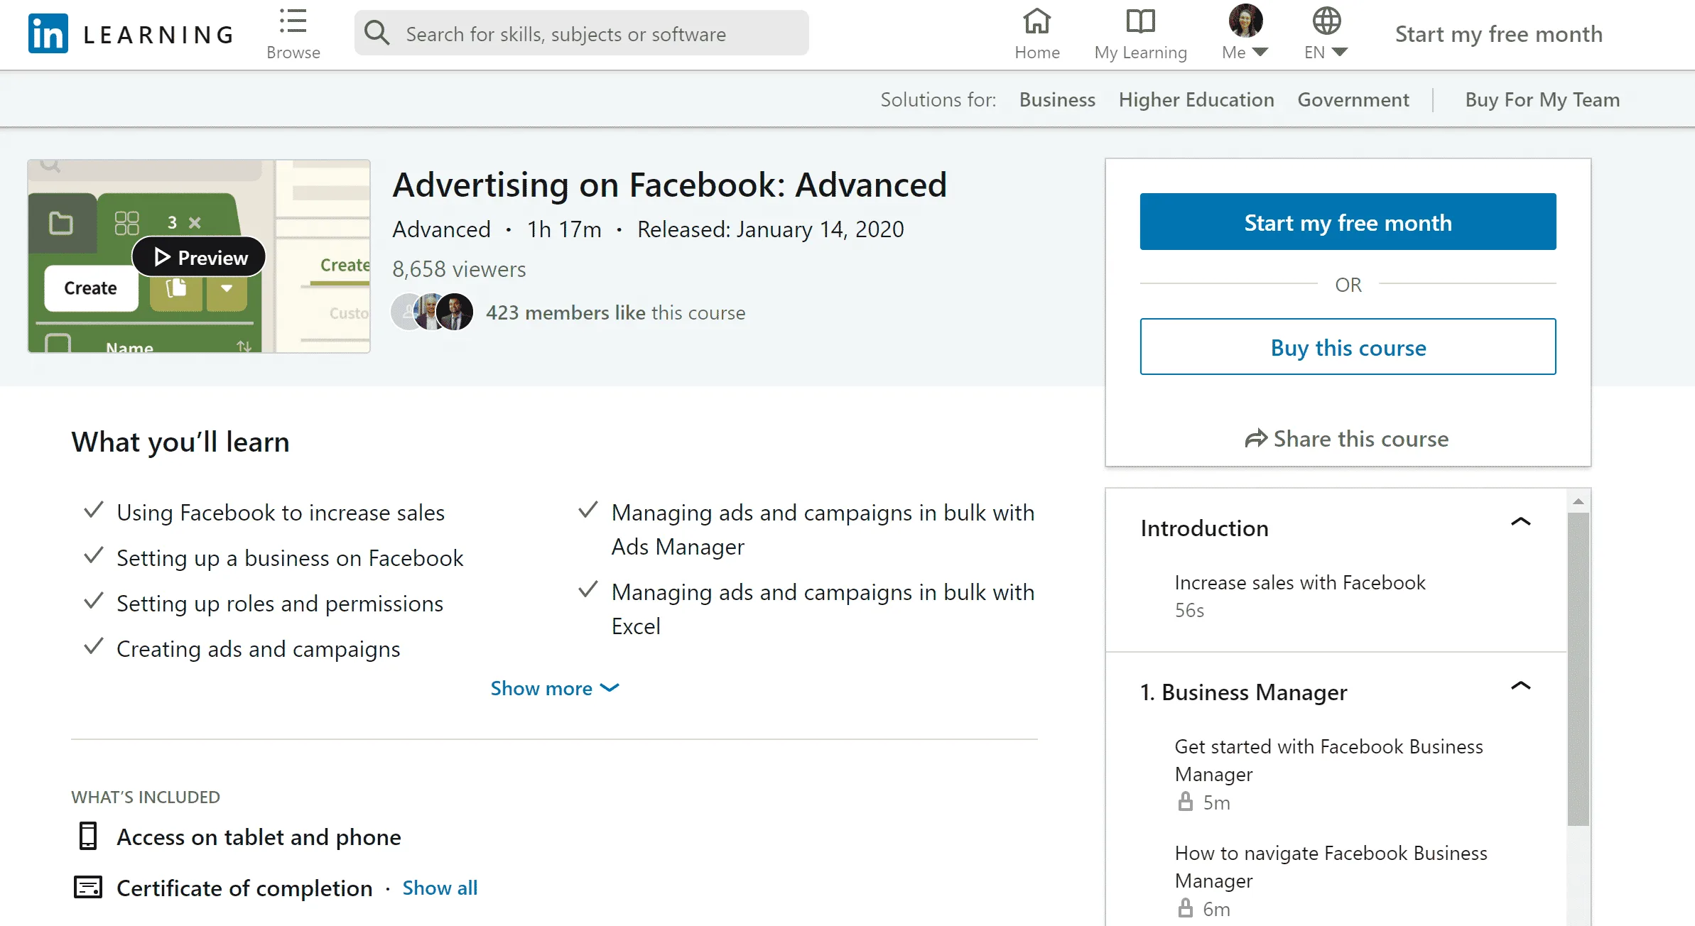This screenshot has width=1695, height=926.
Task: Click Buy this course button
Action: coord(1348,347)
